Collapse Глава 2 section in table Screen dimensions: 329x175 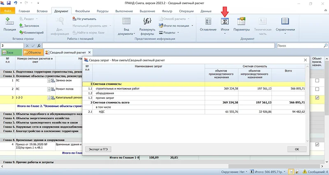coord(2,76)
